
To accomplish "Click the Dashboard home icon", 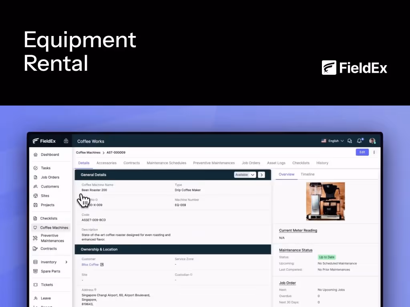I will (x=36, y=155).
